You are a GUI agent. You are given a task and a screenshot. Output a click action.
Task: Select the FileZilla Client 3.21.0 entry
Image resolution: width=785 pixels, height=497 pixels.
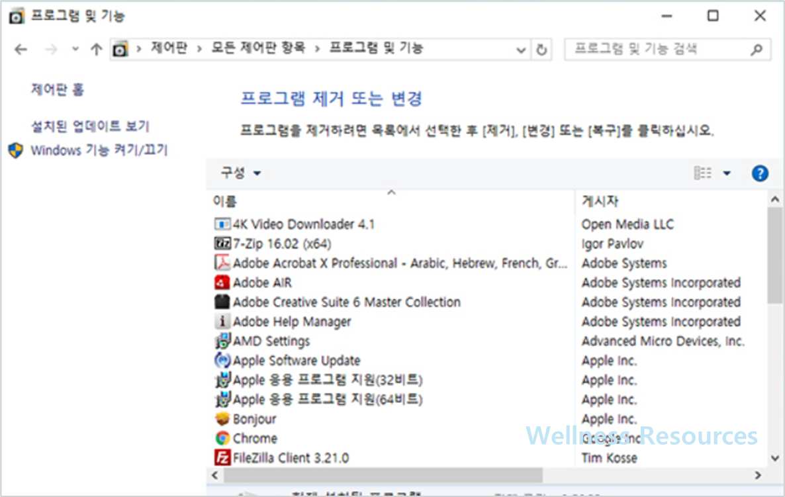click(x=291, y=457)
